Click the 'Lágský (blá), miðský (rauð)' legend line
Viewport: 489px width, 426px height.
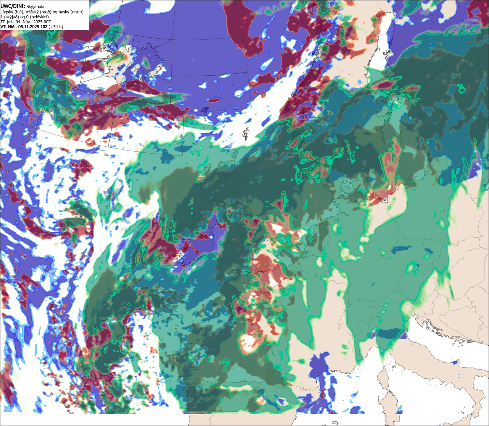point(43,12)
